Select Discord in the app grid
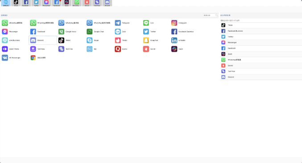 click(43, 40)
